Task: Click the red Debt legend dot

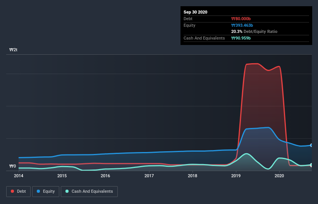Action: click(x=12, y=191)
